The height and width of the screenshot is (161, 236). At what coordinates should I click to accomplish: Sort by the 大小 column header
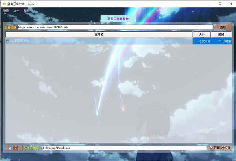click(201, 35)
